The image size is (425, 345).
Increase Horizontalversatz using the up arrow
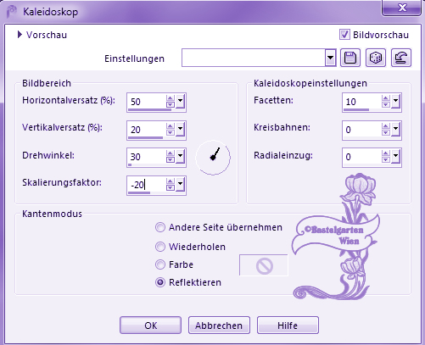click(x=171, y=98)
